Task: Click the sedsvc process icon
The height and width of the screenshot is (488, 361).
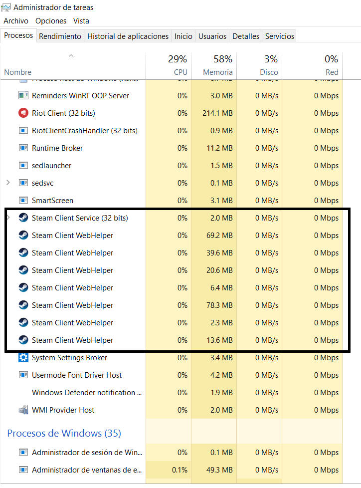Action: coord(23,183)
